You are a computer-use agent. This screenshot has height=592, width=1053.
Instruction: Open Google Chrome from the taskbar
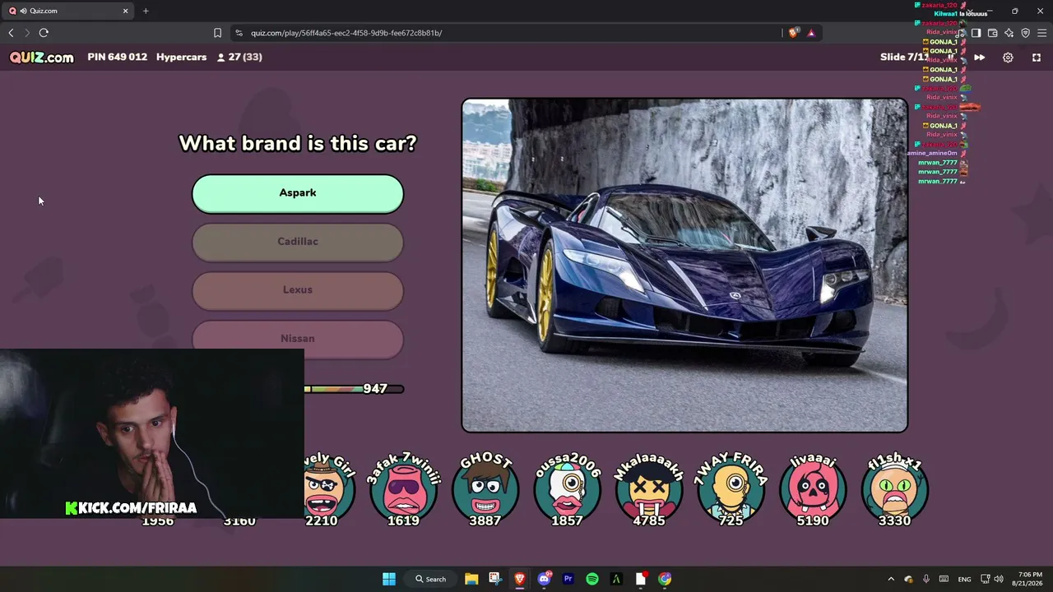pos(665,579)
